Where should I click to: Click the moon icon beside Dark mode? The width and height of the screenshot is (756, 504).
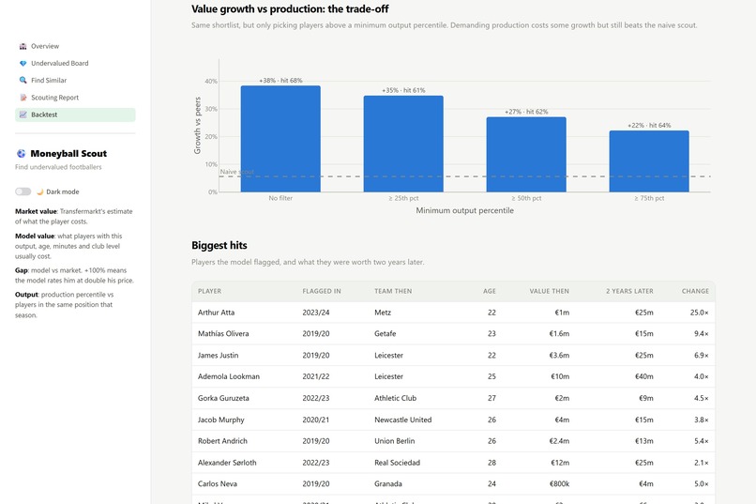click(40, 191)
